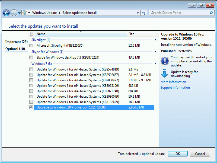Select the Optional (10) tab

point(15,49)
